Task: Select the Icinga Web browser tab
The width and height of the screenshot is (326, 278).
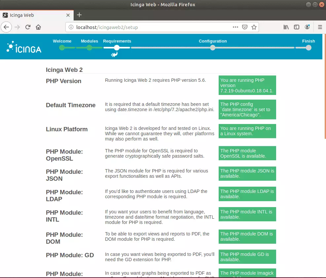Action: (x=37, y=15)
